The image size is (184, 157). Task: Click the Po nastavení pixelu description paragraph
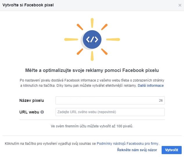(x=92, y=83)
